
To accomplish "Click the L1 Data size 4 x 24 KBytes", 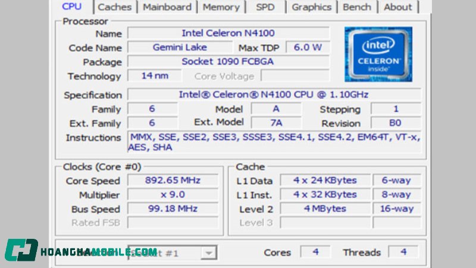I will tap(325, 180).
